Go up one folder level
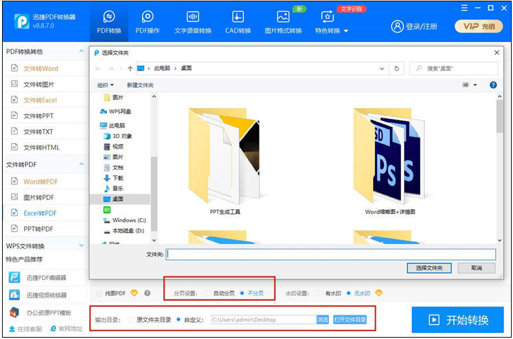Image resolution: width=513 pixels, height=339 pixels. point(130,69)
